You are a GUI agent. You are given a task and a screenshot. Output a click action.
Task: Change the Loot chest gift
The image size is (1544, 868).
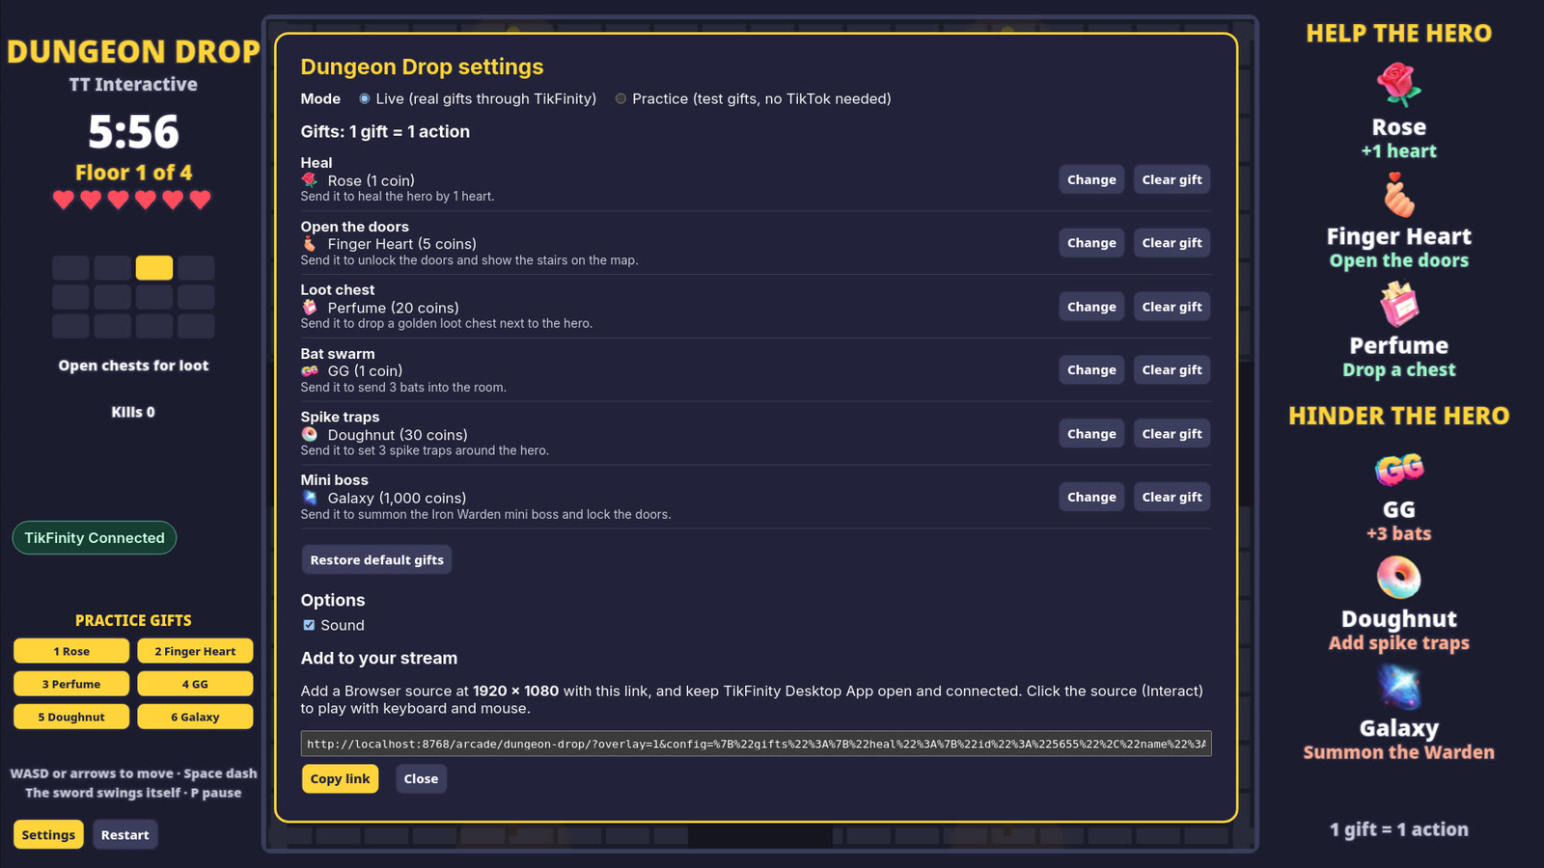(x=1091, y=307)
